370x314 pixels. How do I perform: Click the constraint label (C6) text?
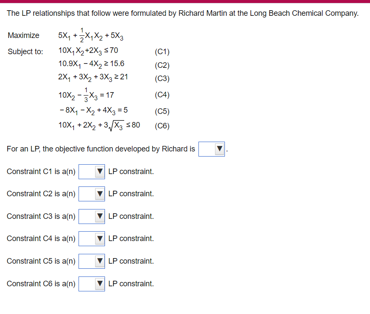pos(162,126)
